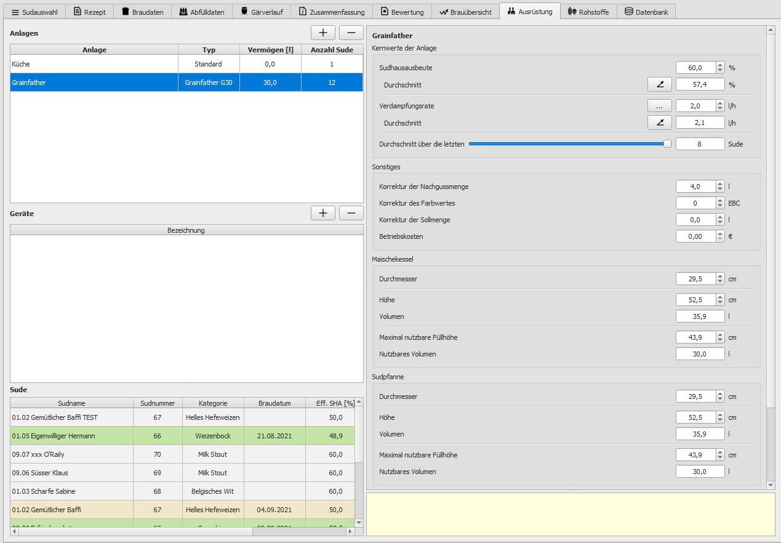Click the plus button above Anlagen table
781x543 pixels.
[x=322, y=33]
